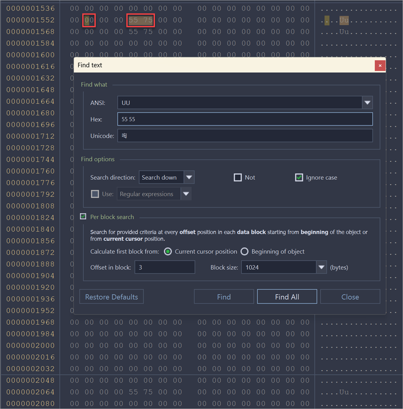This screenshot has width=403, height=409.
Task: Click the Unicode input field
Action: pos(245,136)
